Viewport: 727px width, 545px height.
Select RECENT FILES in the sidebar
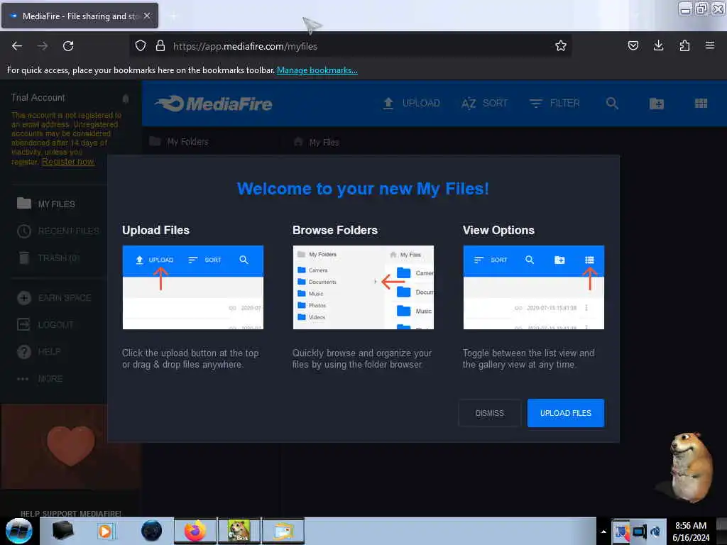pyautogui.click(x=58, y=231)
